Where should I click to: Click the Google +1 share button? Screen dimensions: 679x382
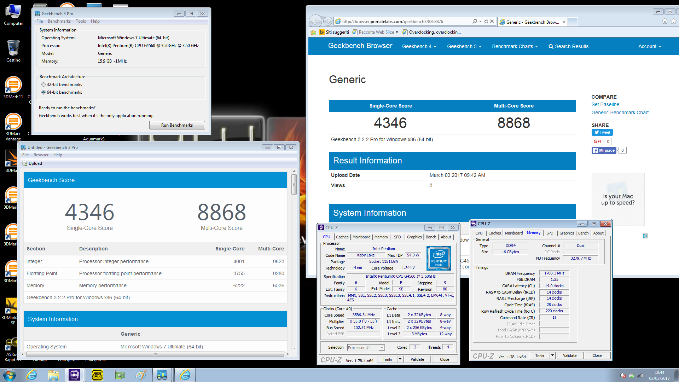[x=597, y=141]
